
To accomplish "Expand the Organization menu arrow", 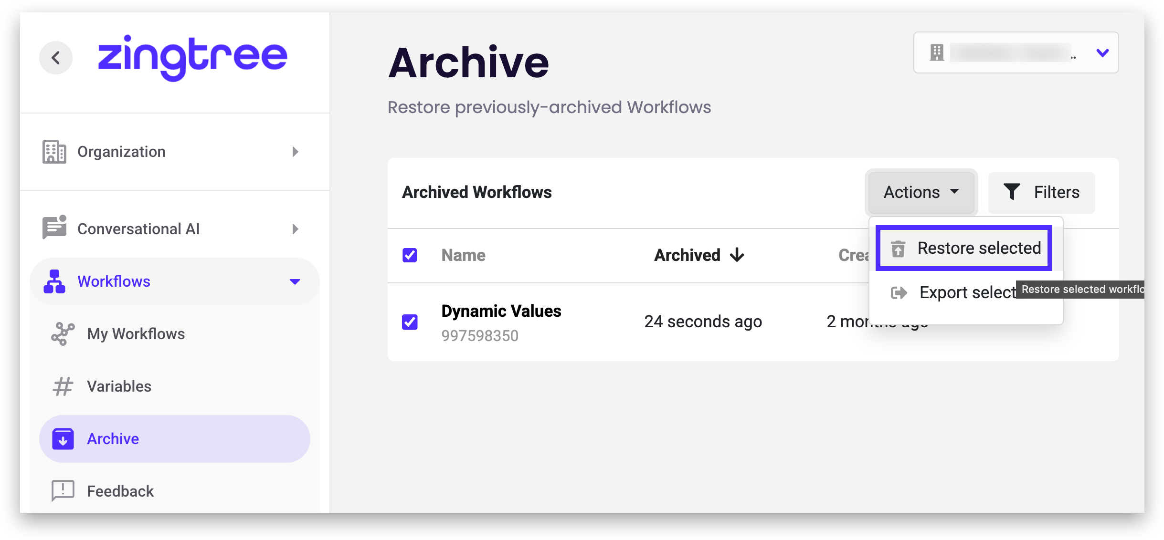I will pyautogui.click(x=295, y=152).
